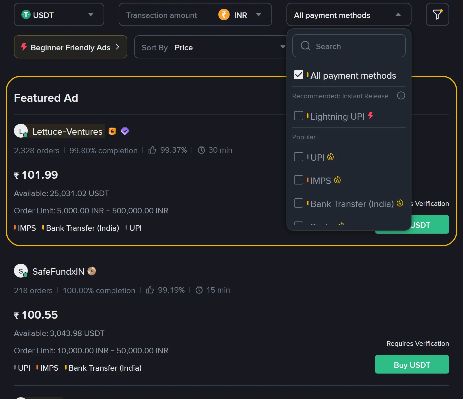Click '100.00% completion' text

pyautogui.click(x=99, y=290)
